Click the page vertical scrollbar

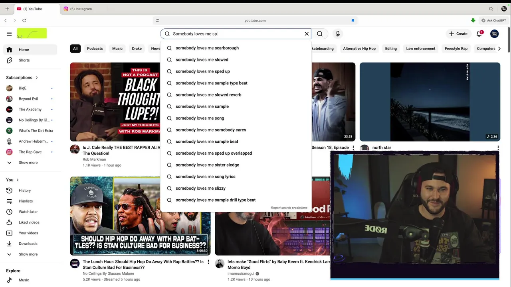509,40
